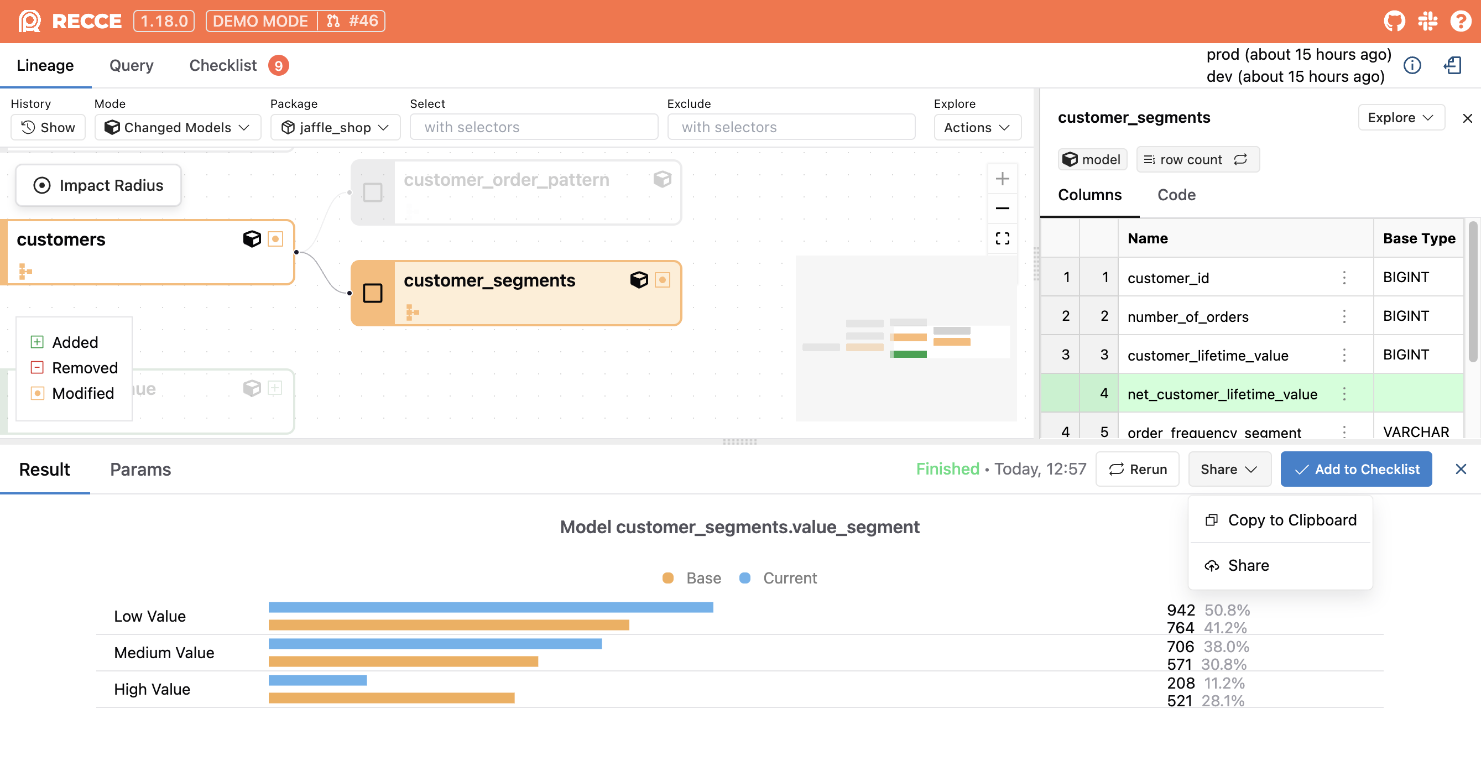This screenshot has height=771, width=1481.
Task: Tick the customer_segments node checkbox
Action: [373, 293]
